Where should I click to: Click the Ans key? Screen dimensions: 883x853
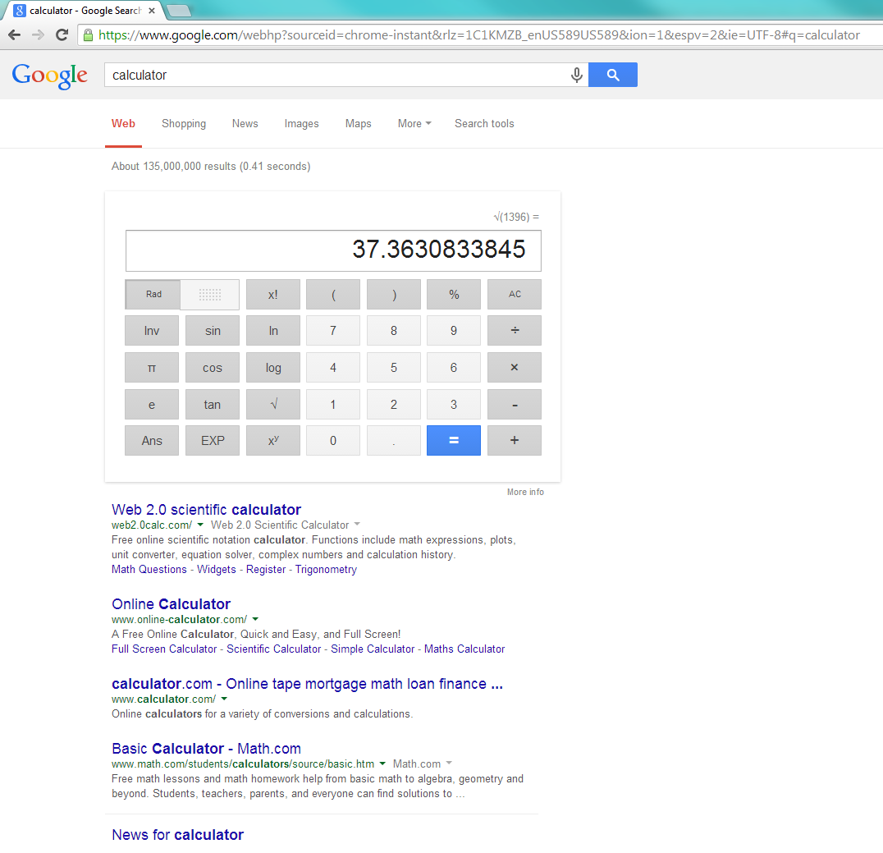tap(152, 441)
